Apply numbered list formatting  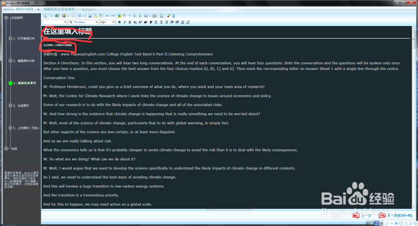[x=135, y=16]
